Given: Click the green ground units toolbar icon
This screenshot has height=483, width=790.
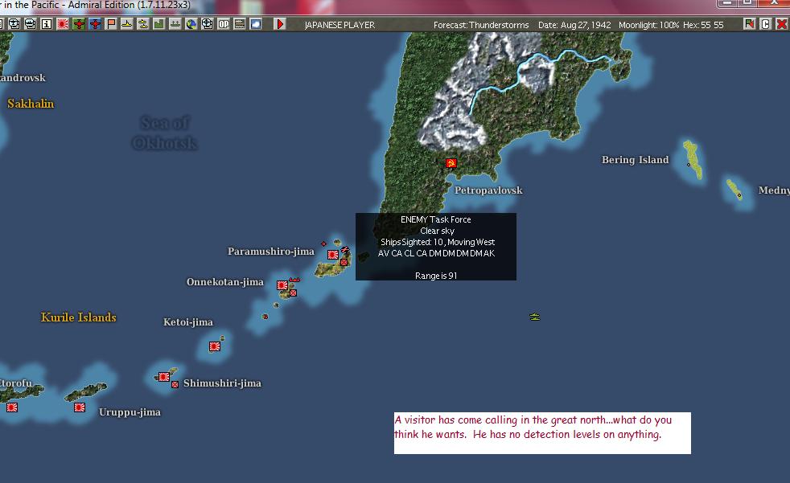Looking at the screenshot, I should point(175,23).
